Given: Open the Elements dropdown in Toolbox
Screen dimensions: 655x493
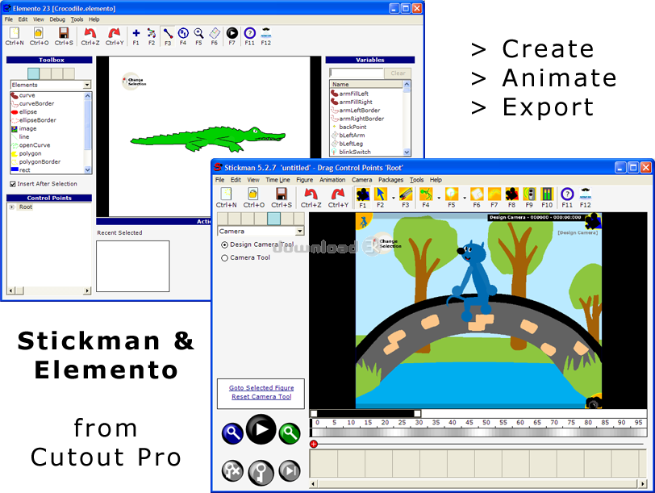Looking at the screenshot, I should coord(86,85).
